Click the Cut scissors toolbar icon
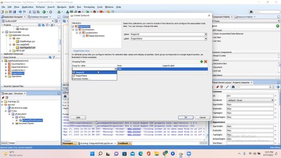This screenshot has height=158, width=281. [x=30, y=12]
